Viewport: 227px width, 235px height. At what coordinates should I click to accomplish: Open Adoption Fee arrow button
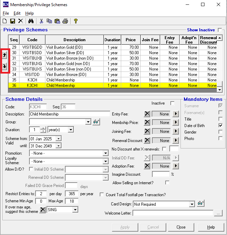pyautogui.click(x=175, y=166)
